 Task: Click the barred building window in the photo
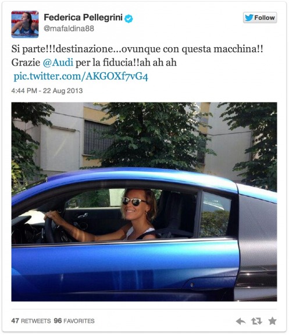point(97,138)
